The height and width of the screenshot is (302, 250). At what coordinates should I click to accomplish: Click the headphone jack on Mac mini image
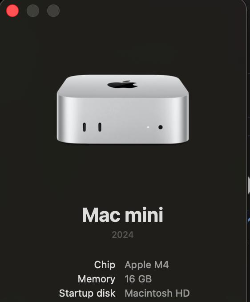[x=161, y=127]
